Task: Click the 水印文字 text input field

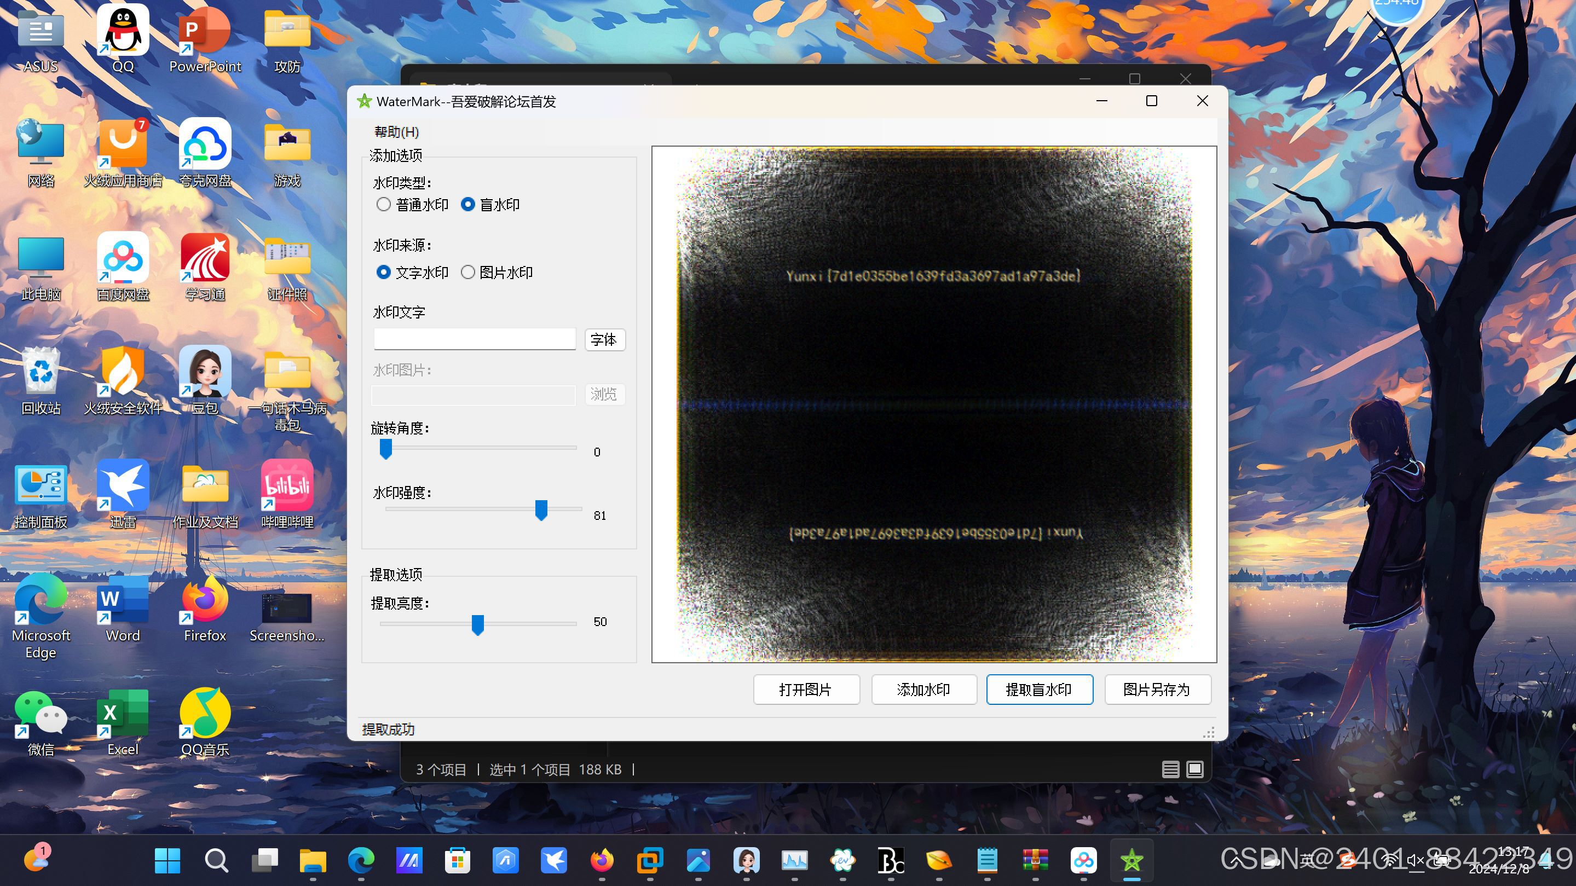Action: coord(475,339)
